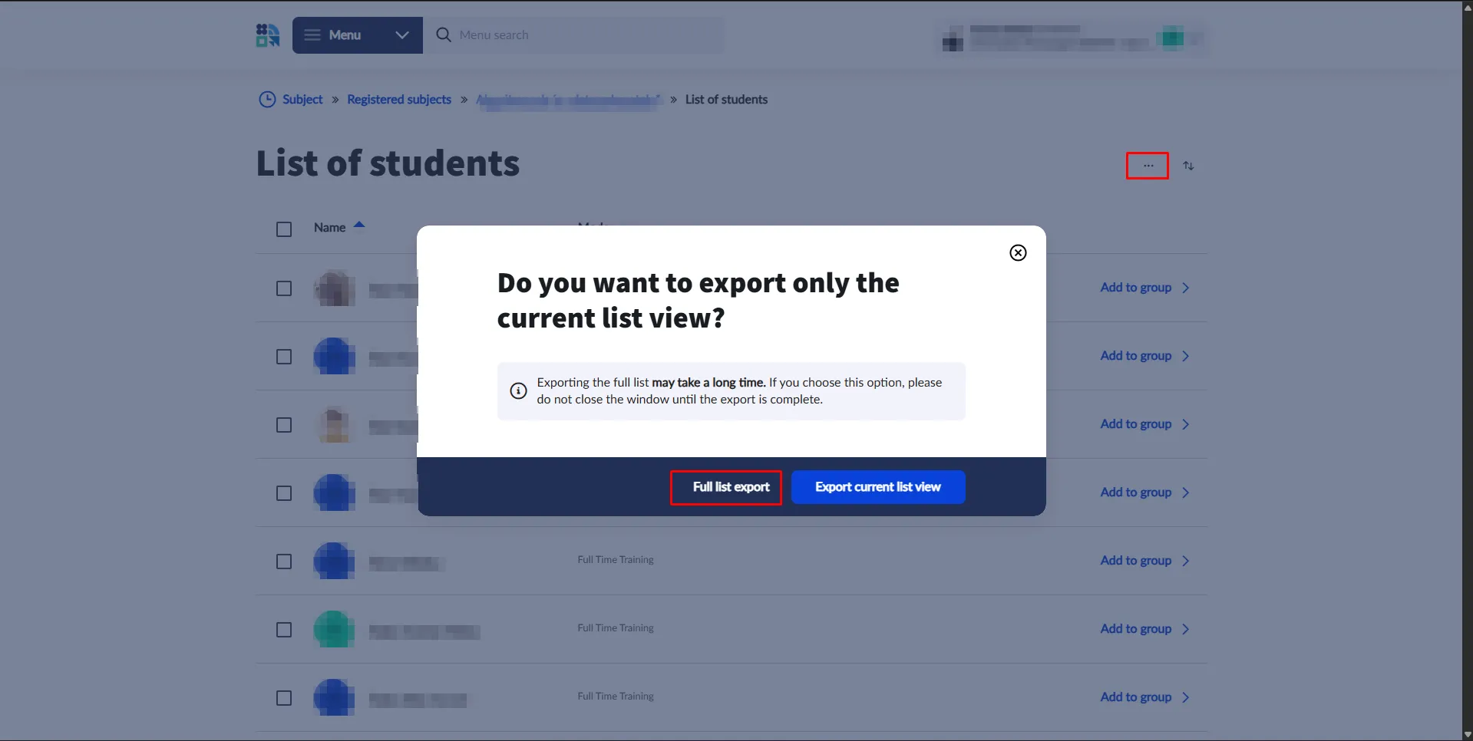Click the Full list export button
Screen dimensions: 1473x741
point(726,487)
